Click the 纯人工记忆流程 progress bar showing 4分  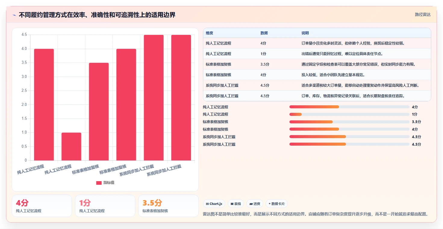(349, 107)
